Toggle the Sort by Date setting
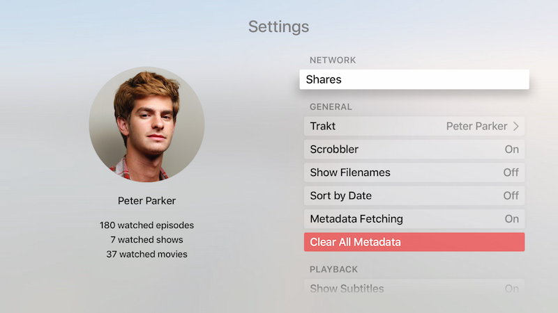Image resolution: width=558 pixels, height=313 pixels. (414, 195)
